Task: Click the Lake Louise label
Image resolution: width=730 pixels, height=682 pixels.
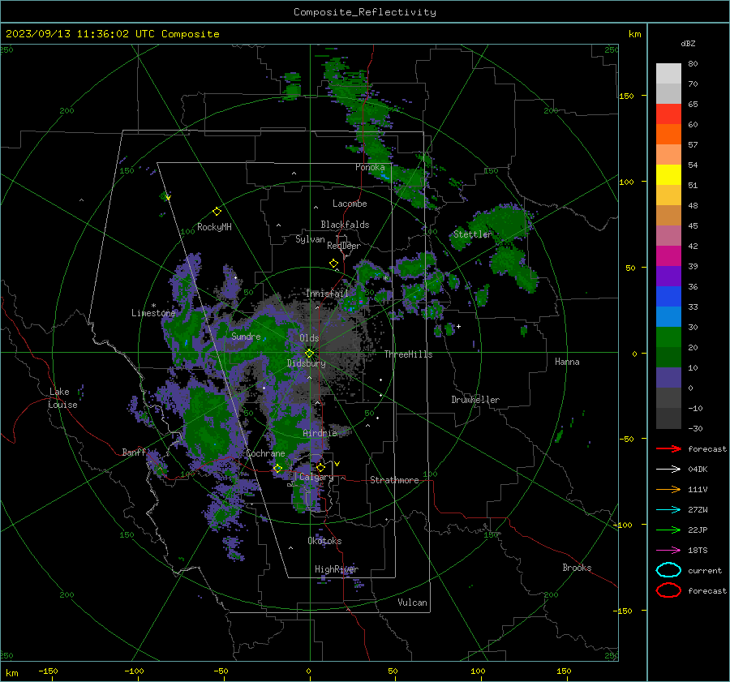Action: click(x=63, y=398)
